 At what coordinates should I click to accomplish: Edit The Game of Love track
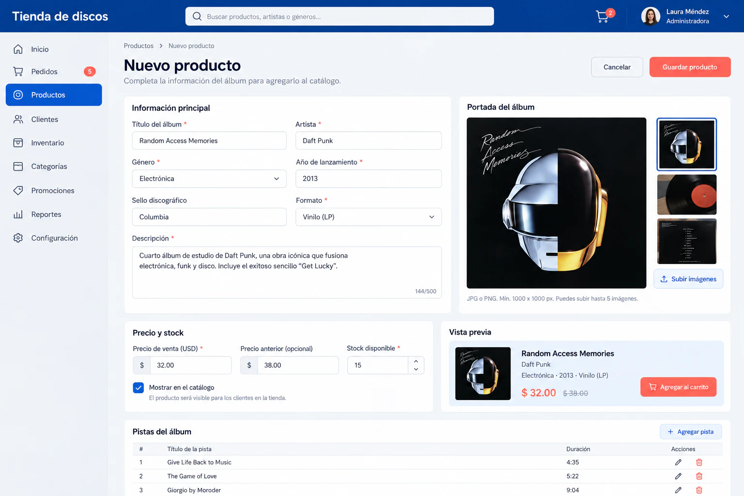point(678,476)
